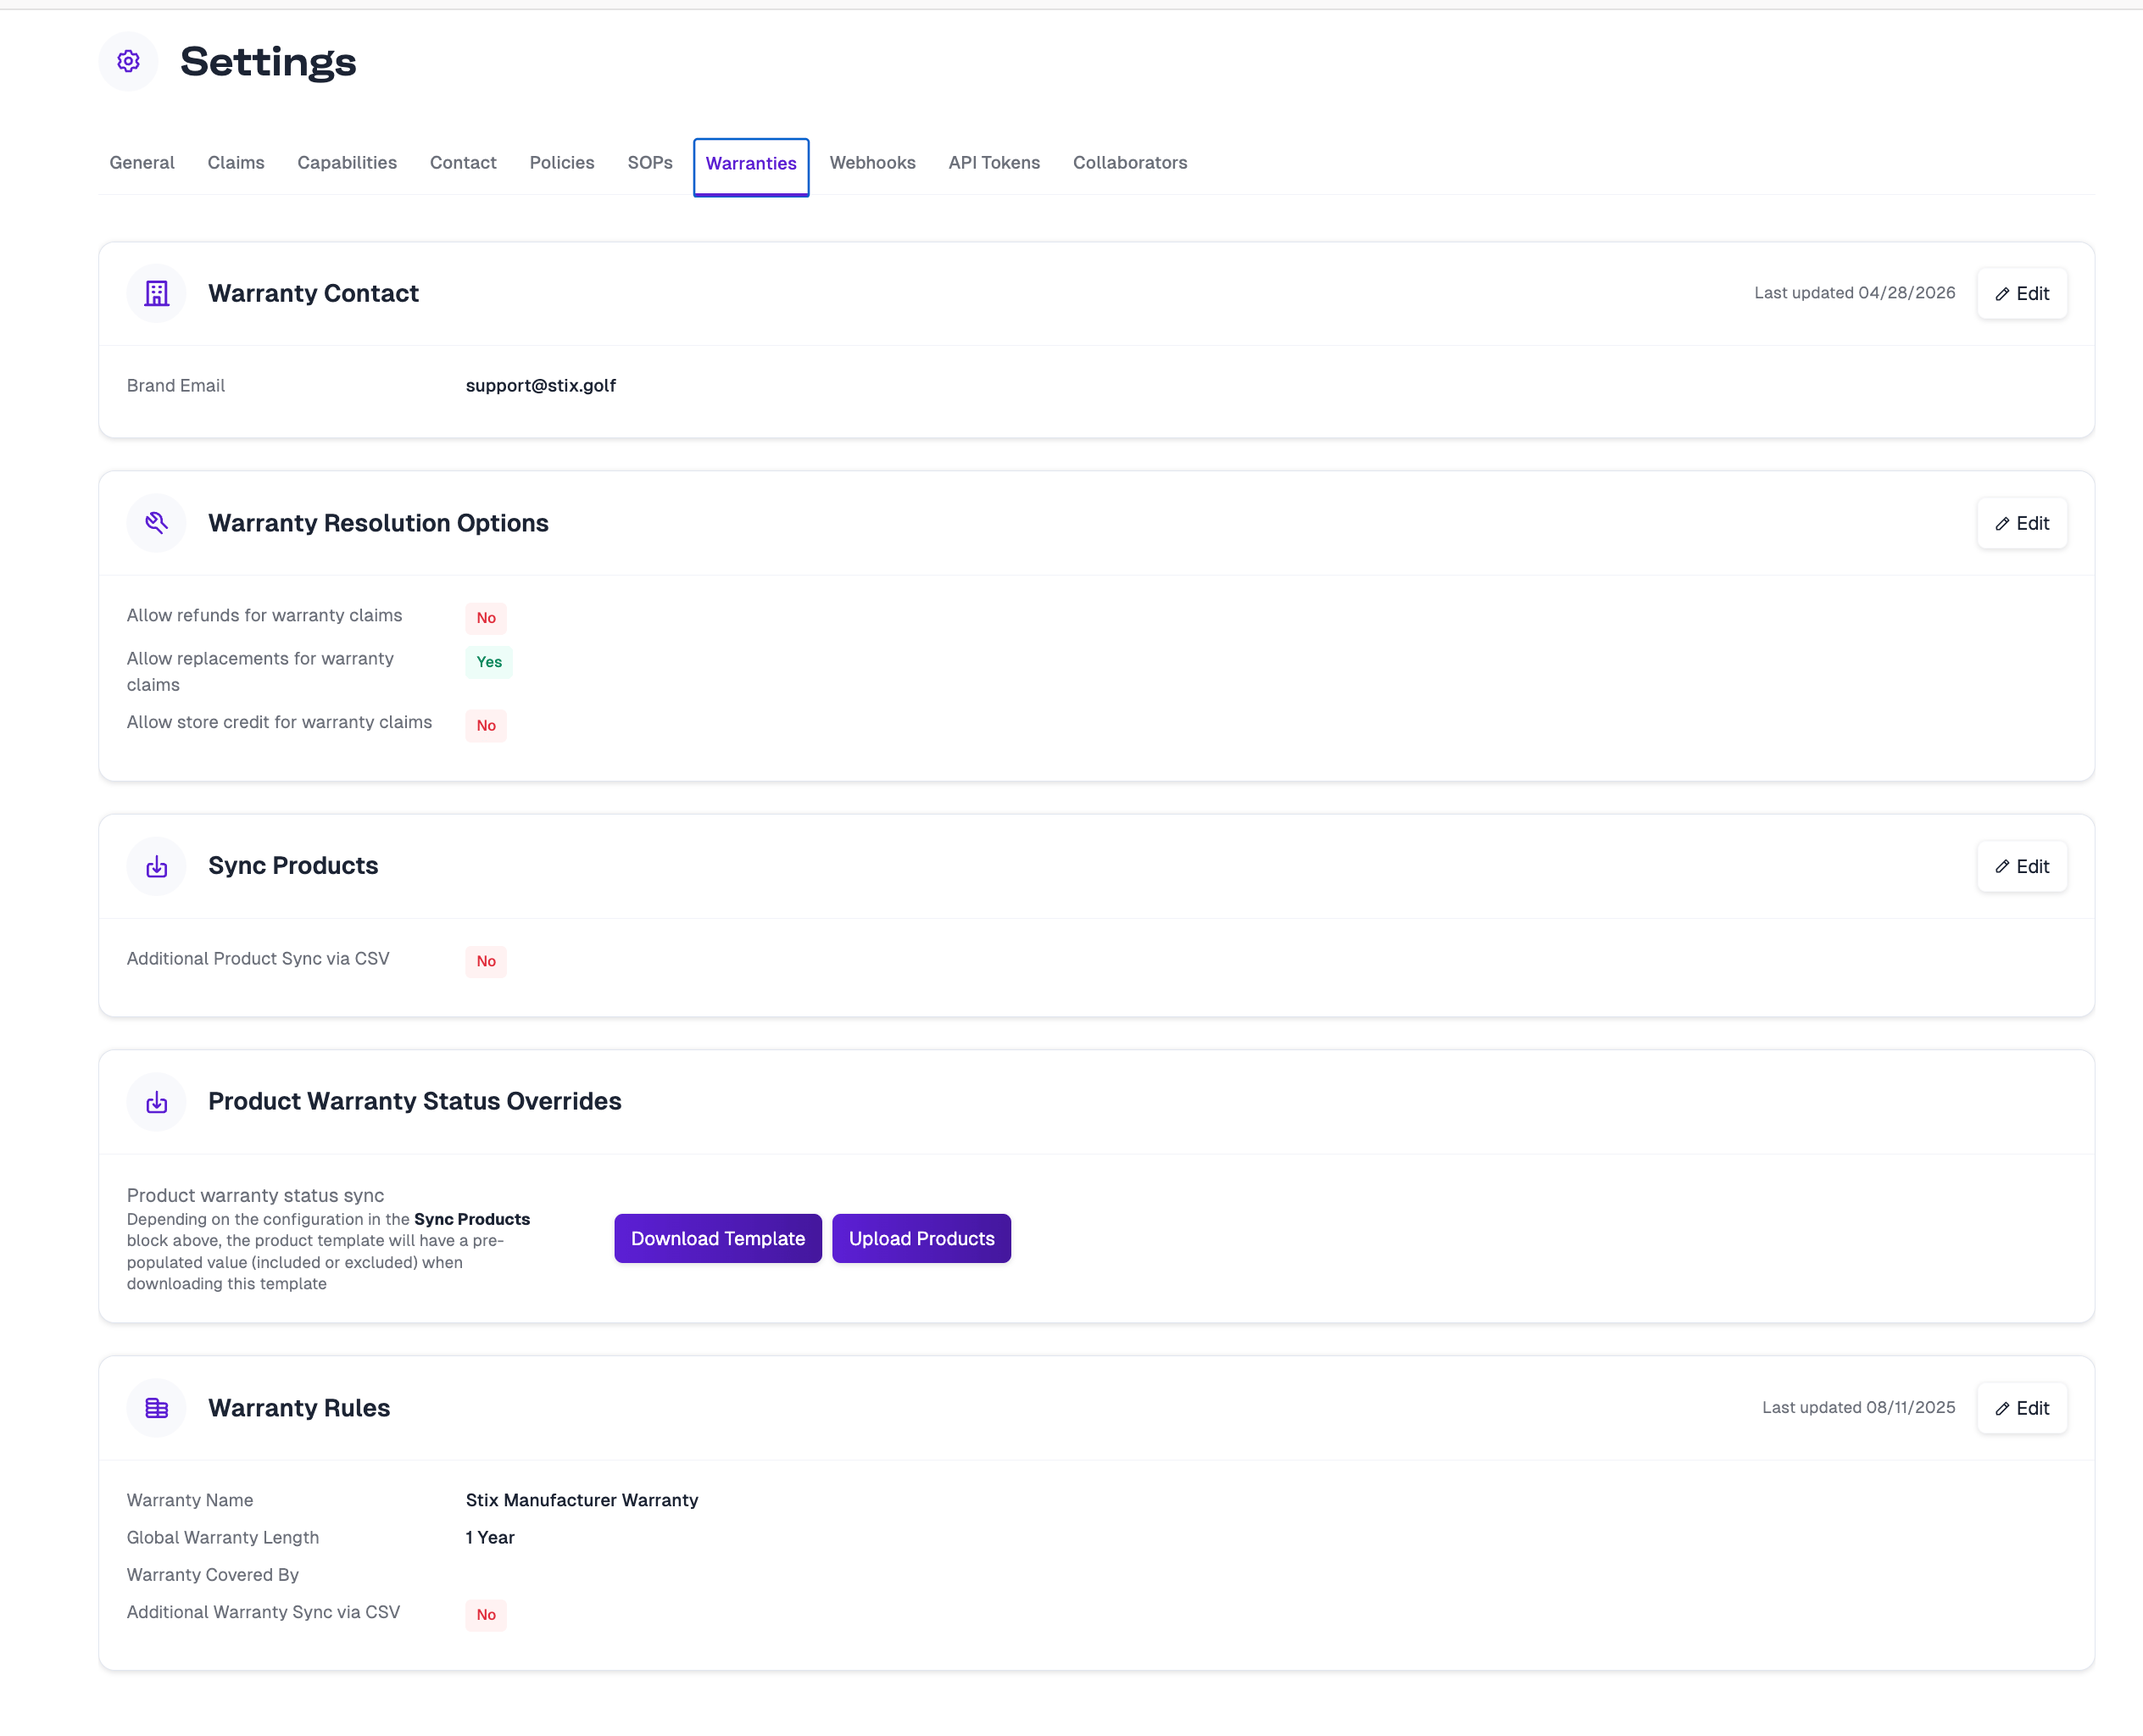Click 'Product warranty status sync' text
This screenshot has width=2143, height=1736.
coord(255,1196)
